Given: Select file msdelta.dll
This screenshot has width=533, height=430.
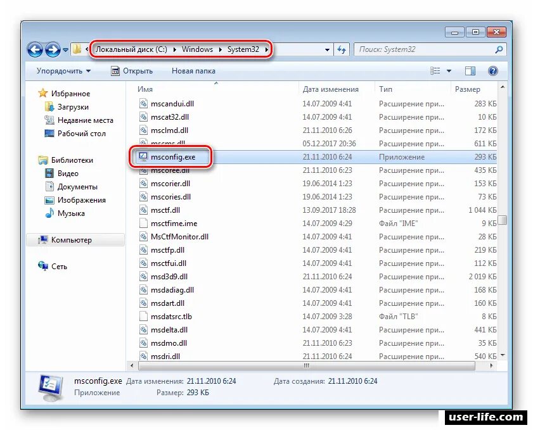Looking at the screenshot, I should pyautogui.click(x=169, y=330).
